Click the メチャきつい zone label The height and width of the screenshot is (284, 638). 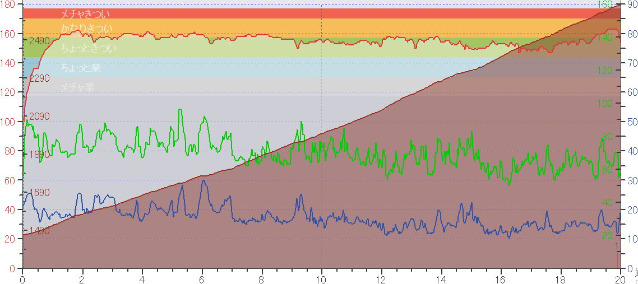pos(85,14)
